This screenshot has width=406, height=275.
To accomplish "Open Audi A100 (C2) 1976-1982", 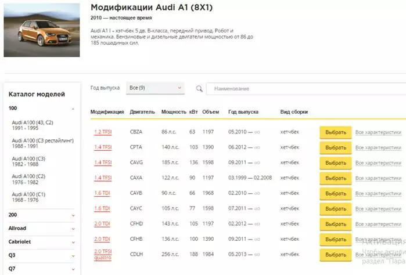I will (28, 179).
